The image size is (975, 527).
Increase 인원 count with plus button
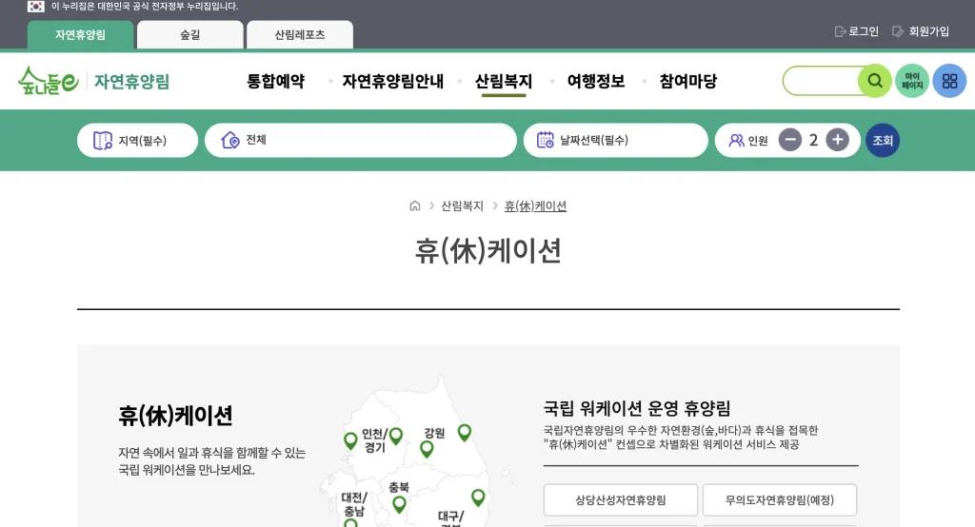838,140
